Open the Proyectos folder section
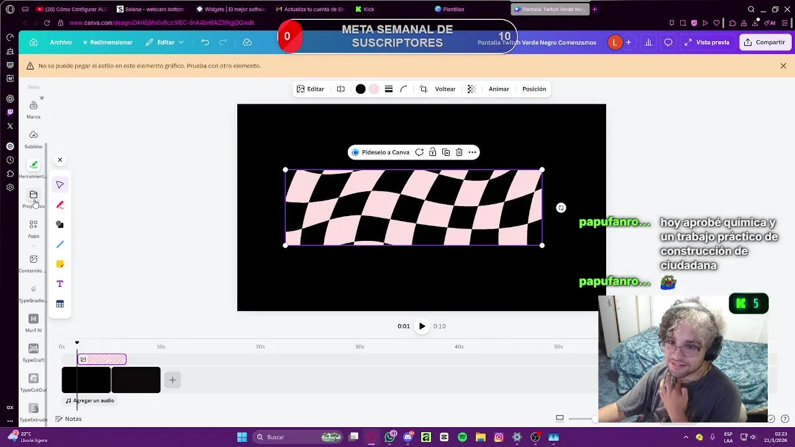795x447 pixels. [x=34, y=199]
